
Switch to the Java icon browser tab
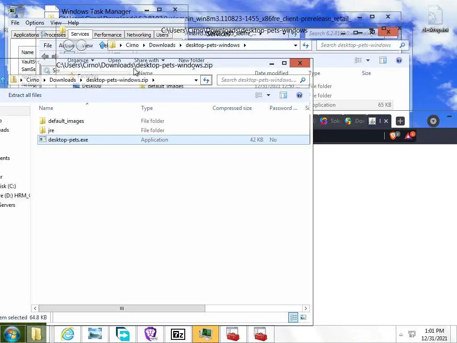point(372,121)
